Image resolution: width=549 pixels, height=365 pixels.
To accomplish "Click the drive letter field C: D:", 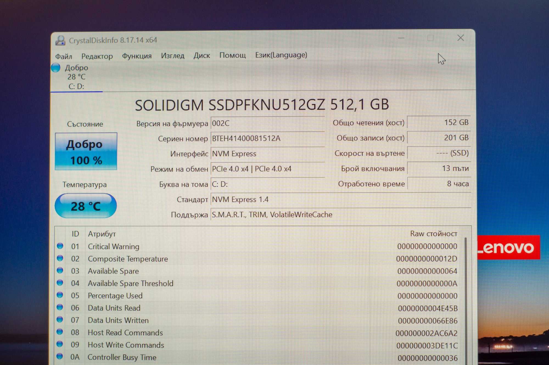I will pos(268,184).
